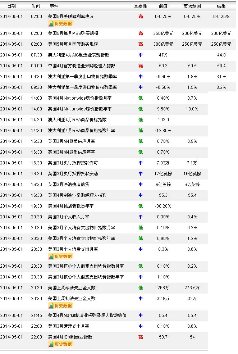This screenshot has width=238, height=354.
Task: Select event 澳大利亚第一季度出口物价指数季率
Action: (x=82, y=77)
